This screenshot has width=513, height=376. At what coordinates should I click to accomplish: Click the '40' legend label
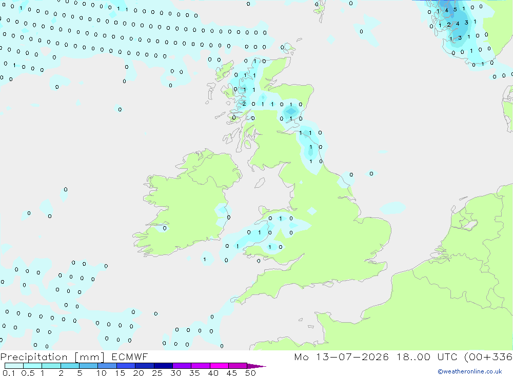pos(213,373)
